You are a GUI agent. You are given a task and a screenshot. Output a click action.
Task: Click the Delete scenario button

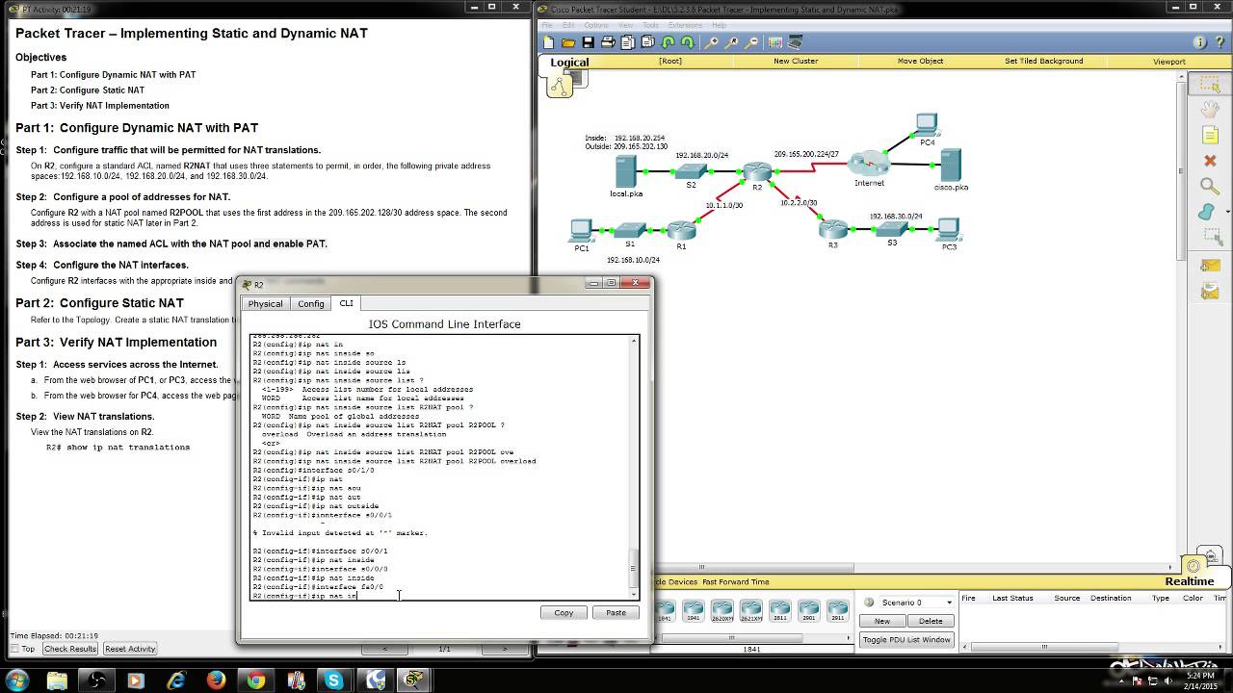point(931,621)
